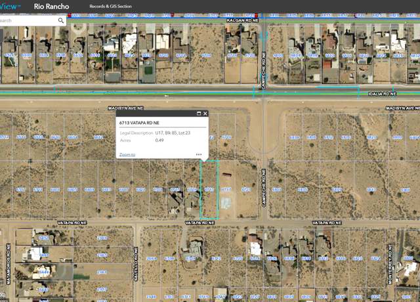Click 'Records & GIS Section' header text
The image size is (420, 302).
(111, 6)
